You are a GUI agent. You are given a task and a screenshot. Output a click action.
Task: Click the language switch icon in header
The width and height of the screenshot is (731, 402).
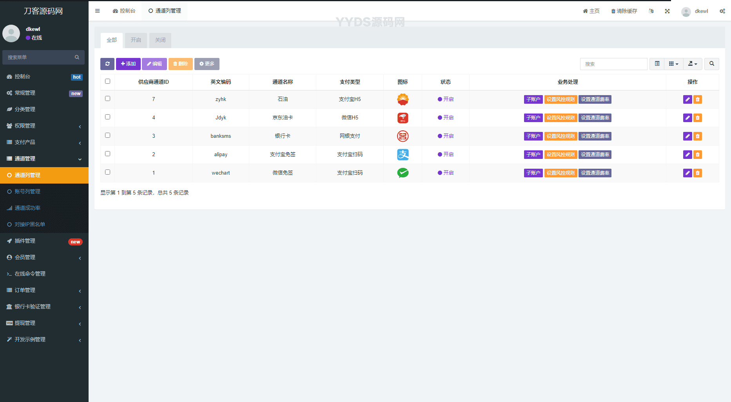pyautogui.click(x=651, y=11)
